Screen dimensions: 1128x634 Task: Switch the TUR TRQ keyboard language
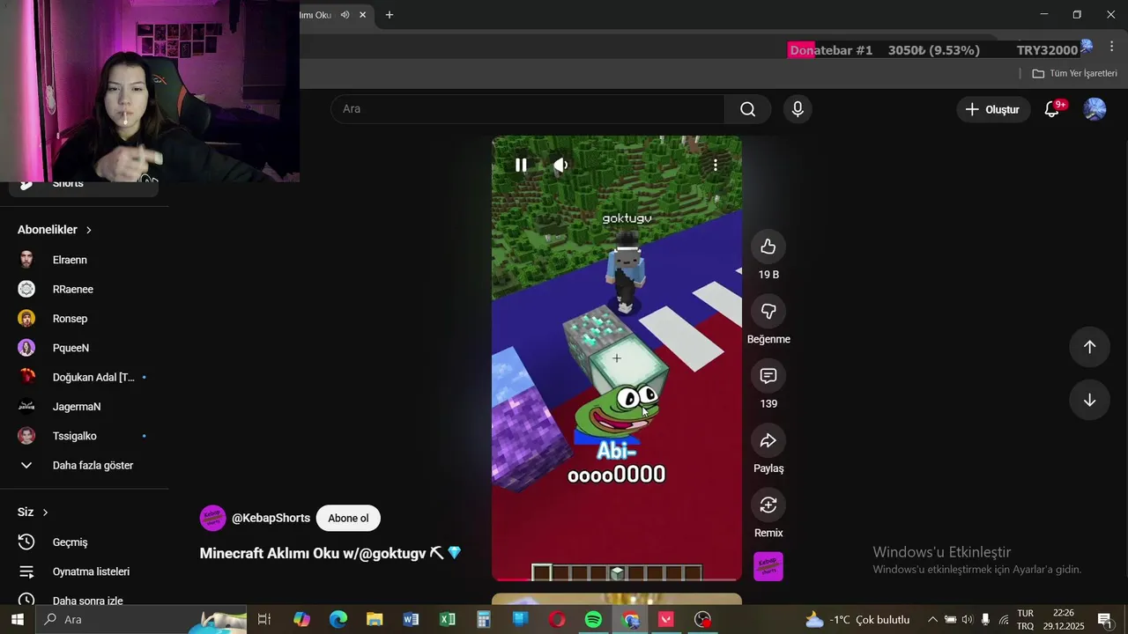tap(1026, 619)
